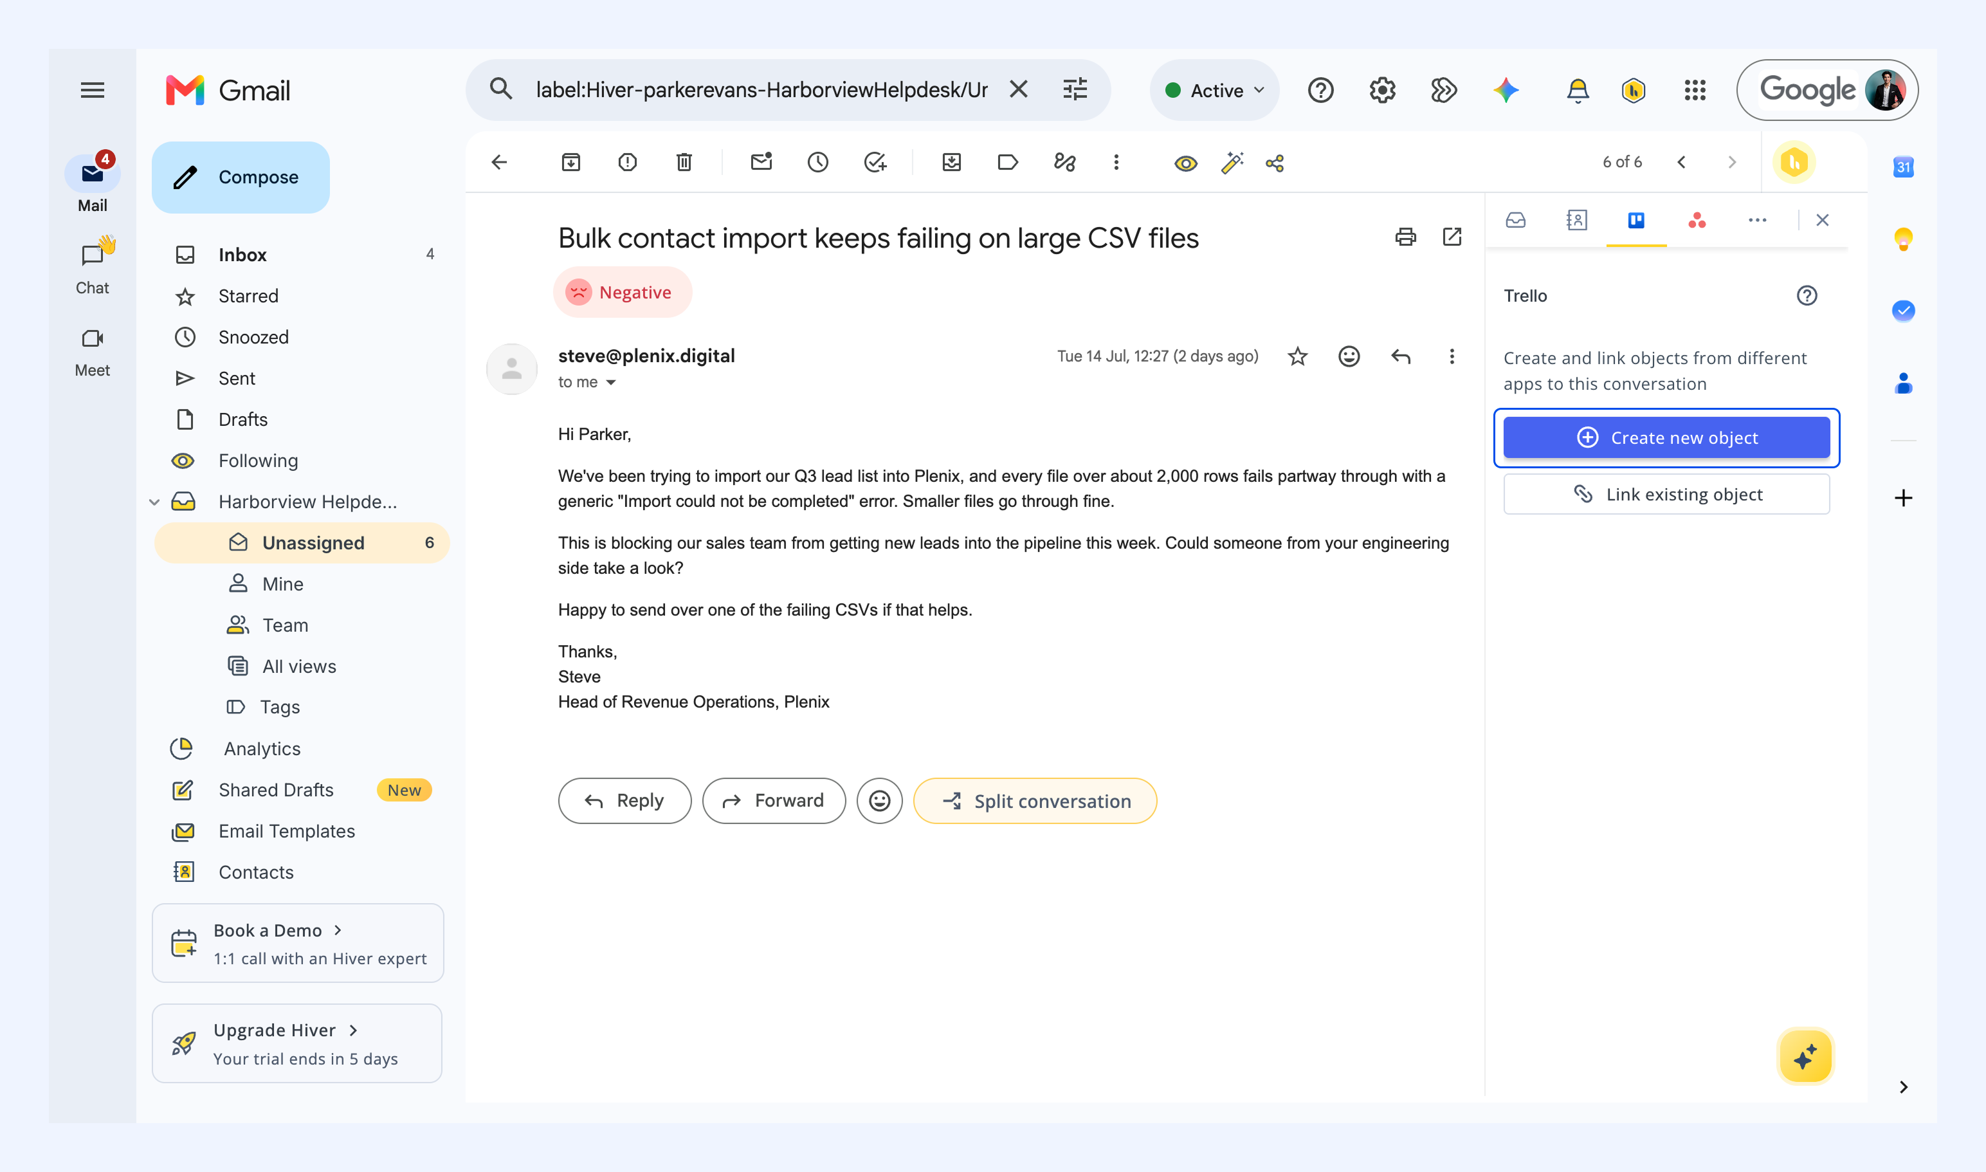The image size is (1986, 1172).
Task: Go back to the conversation list
Action: point(499,163)
